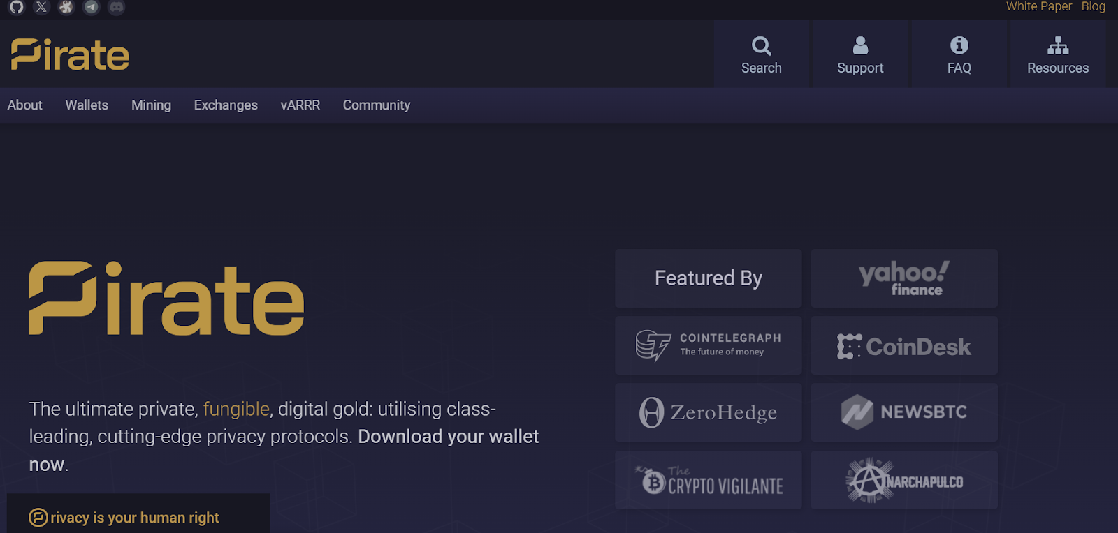Open the Resources sitemap icon button
Image resolution: width=1118 pixels, height=533 pixels.
1058,54
